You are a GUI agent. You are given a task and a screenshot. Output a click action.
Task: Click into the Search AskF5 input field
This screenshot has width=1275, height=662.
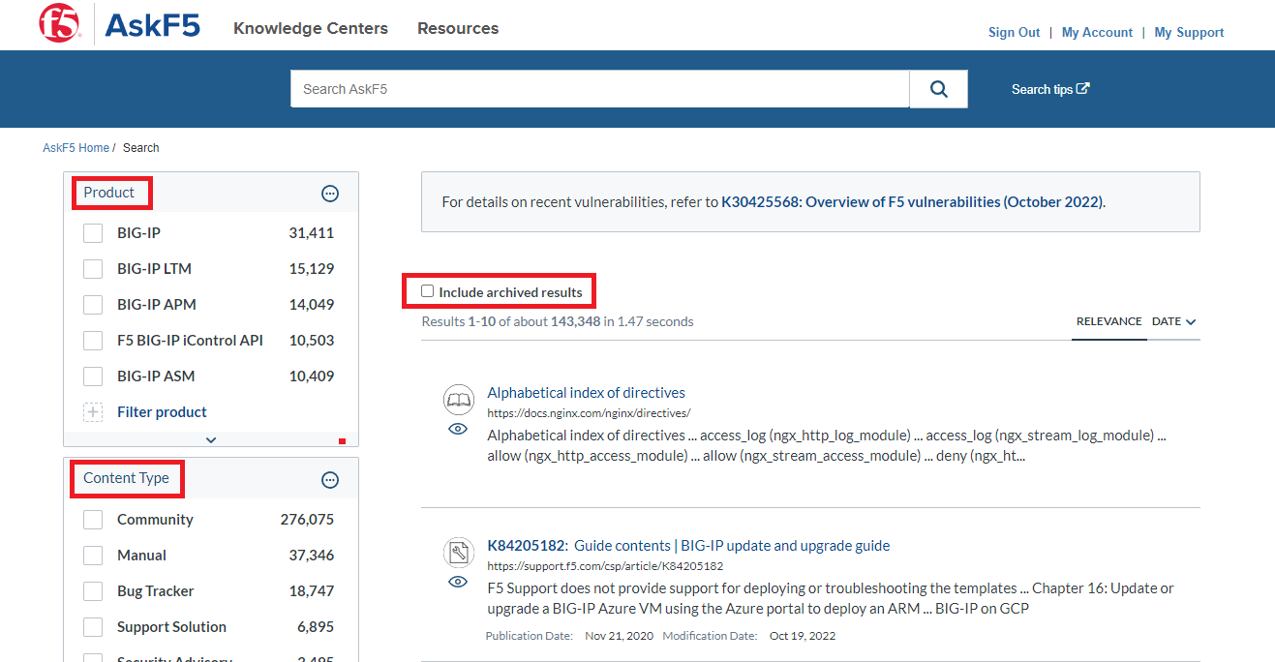600,89
